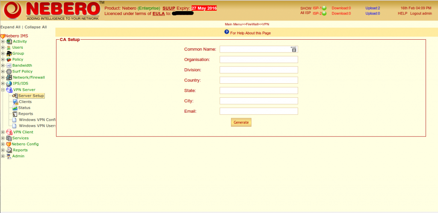Focus the Organisation input field
The width and height of the screenshot is (438, 213).
(258, 60)
